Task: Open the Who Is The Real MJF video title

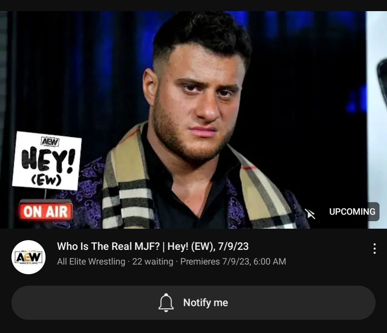Action: [x=153, y=246]
